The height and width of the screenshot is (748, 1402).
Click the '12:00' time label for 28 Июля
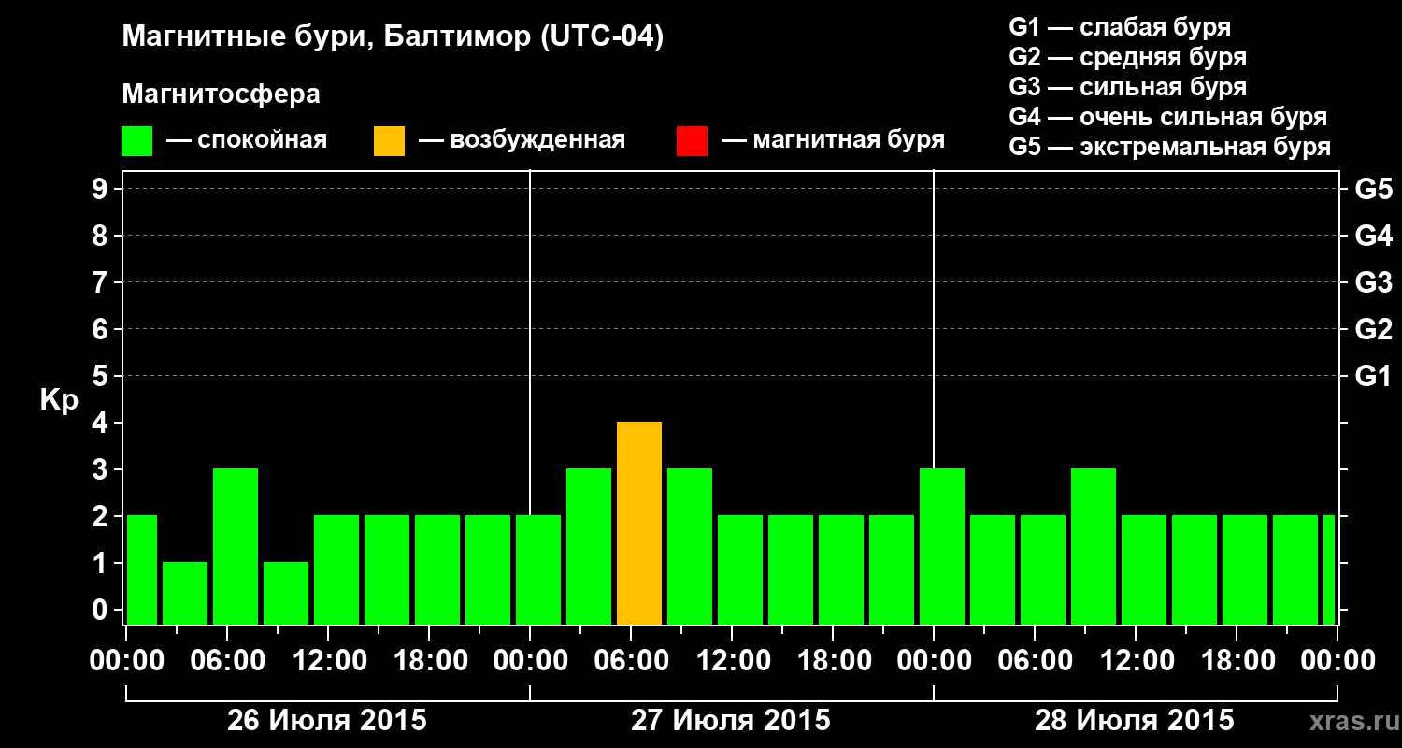(1136, 661)
